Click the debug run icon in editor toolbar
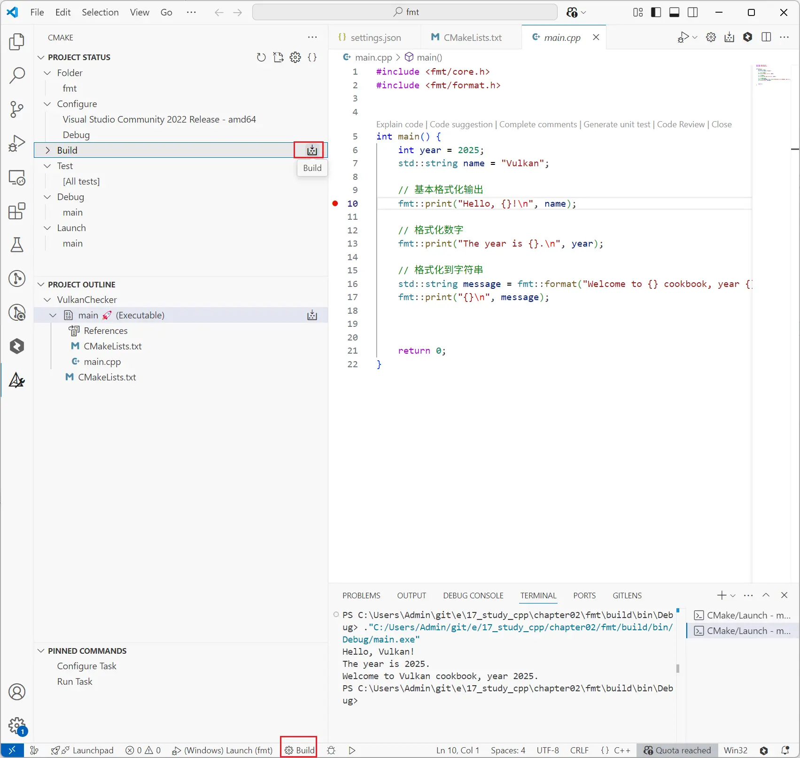 tap(683, 37)
